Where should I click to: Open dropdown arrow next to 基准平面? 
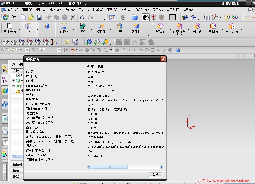tap(19, 29)
